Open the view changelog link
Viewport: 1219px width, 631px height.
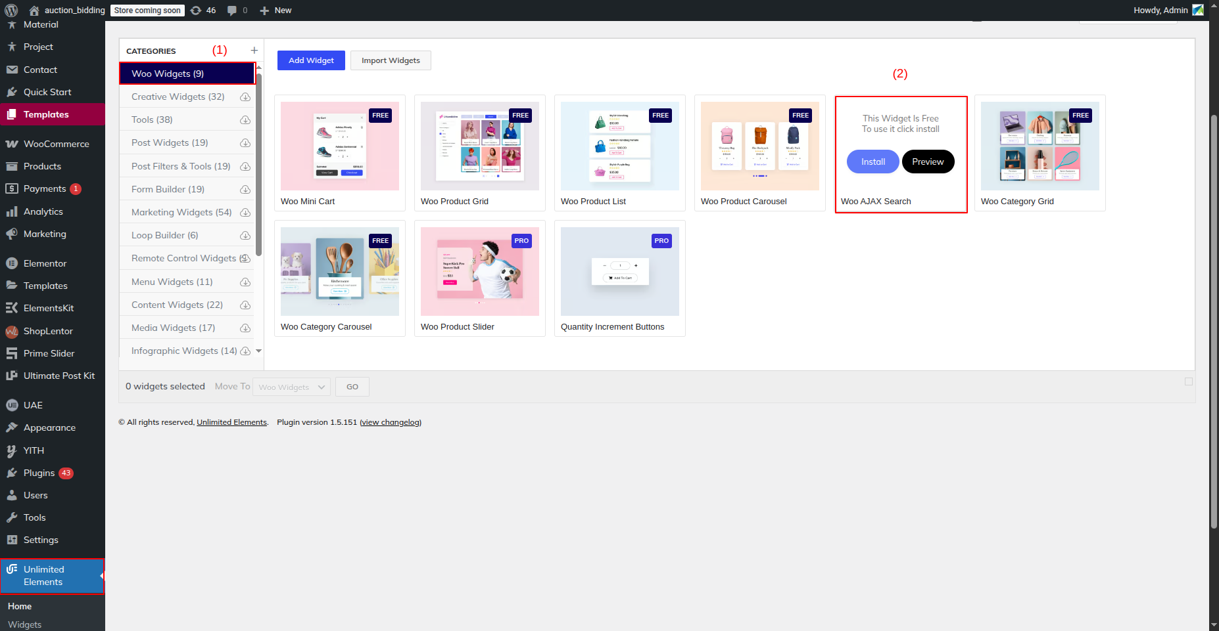point(391,422)
